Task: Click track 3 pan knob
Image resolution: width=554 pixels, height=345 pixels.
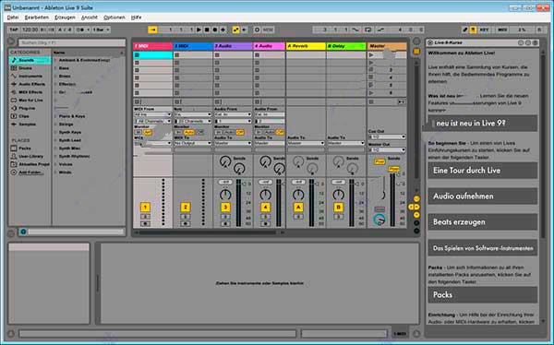Action: tap(225, 195)
